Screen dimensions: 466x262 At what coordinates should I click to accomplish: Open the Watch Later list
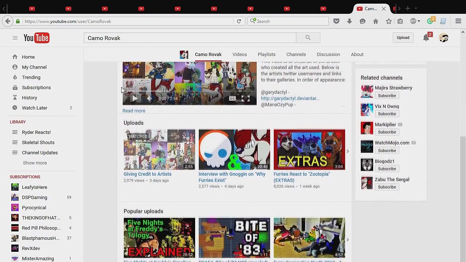tap(35, 108)
